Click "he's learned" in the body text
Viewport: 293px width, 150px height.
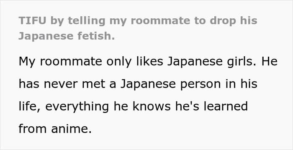coord(211,106)
